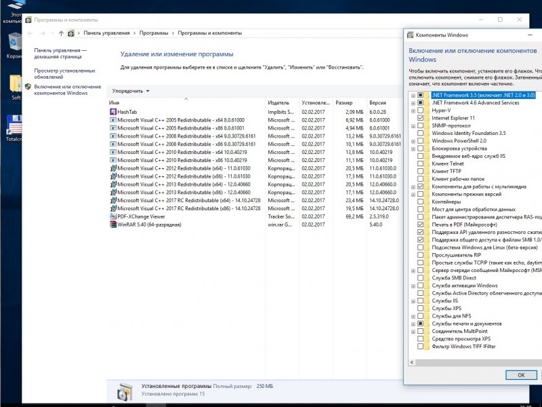Enable the Клиент Telnet checkbox

click(x=420, y=163)
